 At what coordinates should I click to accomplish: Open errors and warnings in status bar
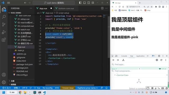coord(6,88)
